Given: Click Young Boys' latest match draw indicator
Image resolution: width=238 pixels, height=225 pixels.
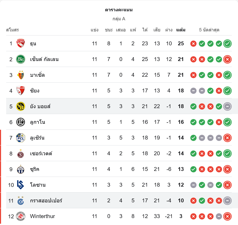Looking at the screenshot, I should (227, 106).
